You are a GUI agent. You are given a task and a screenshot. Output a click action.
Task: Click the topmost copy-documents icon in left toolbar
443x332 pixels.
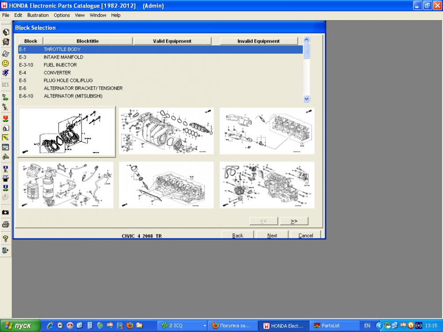coord(5,32)
